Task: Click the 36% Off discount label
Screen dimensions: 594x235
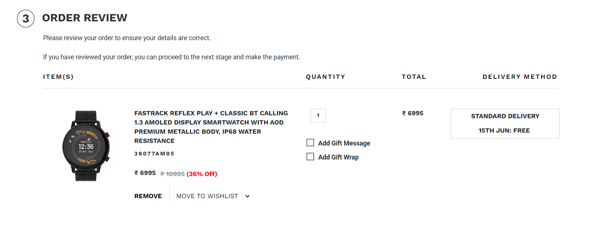Action: (202, 174)
